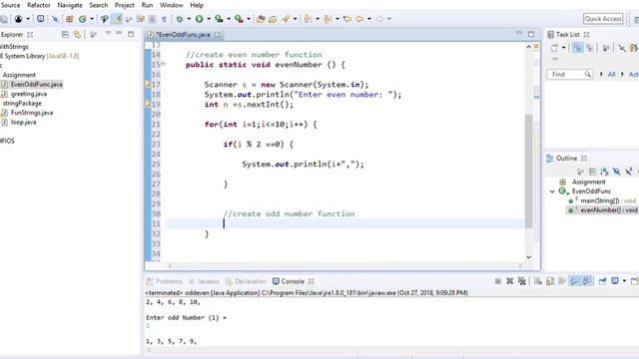Click Focus on Workweek icon in Task List
The image size is (639, 359).
click(606, 48)
